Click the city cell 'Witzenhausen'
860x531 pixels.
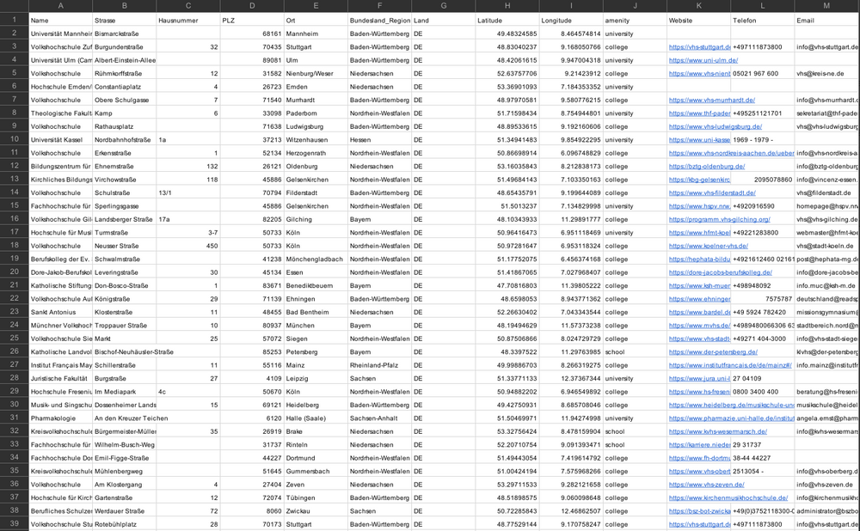point(316,140)
